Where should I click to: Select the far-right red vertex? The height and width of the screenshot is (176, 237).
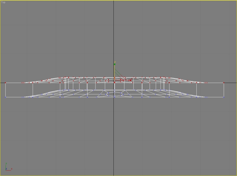click(224, 83)
